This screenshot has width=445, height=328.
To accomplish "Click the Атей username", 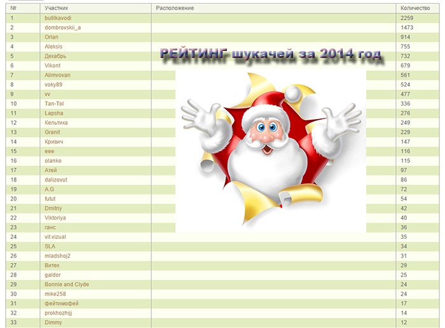I will [51, 170].
